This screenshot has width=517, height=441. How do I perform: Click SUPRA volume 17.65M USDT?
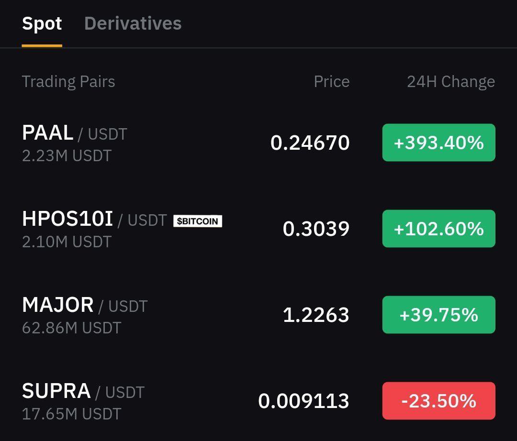tap(71, 414)
